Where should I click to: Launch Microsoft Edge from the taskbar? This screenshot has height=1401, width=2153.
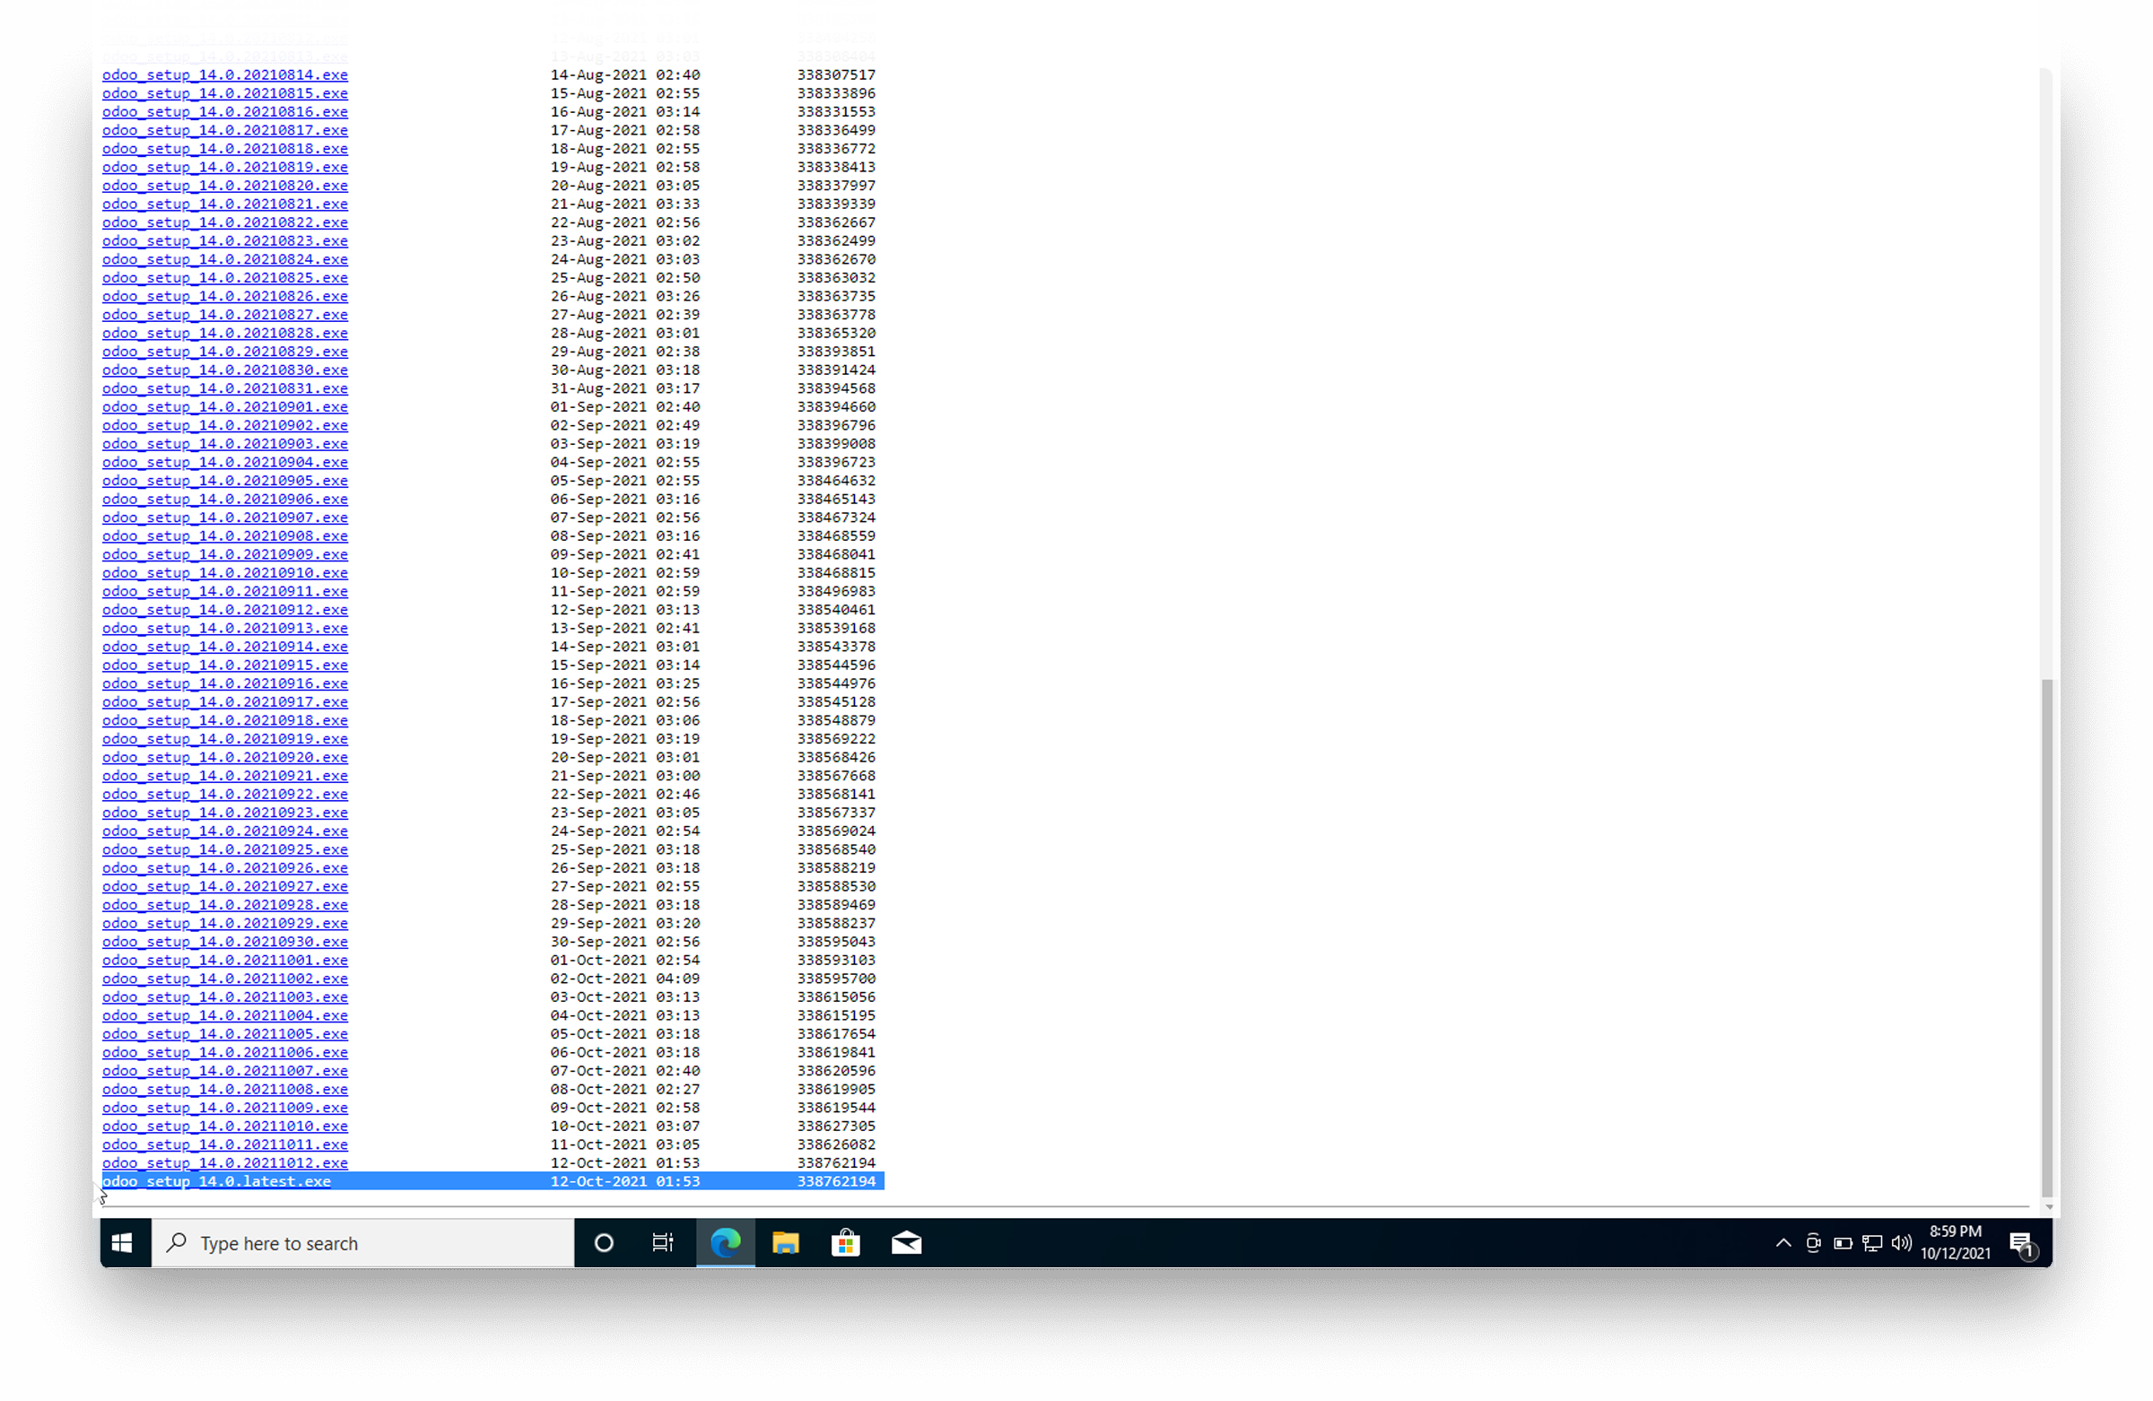coord(726,1243)
